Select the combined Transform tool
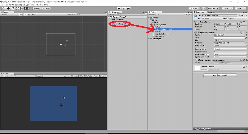 click(x=27, y=9)
